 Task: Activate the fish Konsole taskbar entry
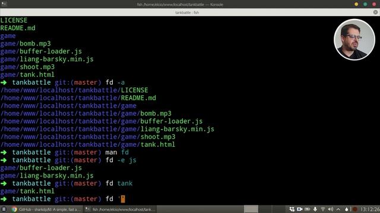pyautogui.click(x=120, y=209)
